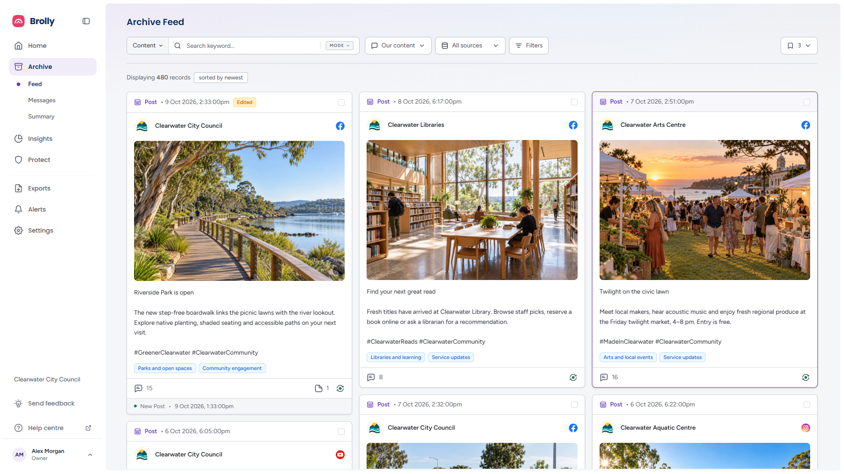Select checkbox on 9 Oct 2:33:00pm post

(342, 102)
